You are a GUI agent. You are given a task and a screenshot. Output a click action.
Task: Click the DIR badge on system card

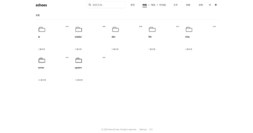click(104, 57)
